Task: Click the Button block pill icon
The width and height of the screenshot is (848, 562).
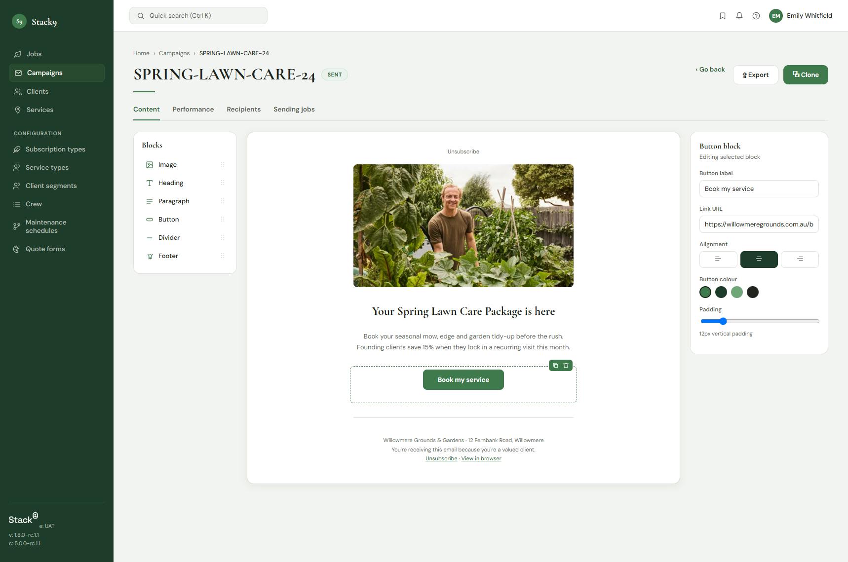Action: [150, 220]
